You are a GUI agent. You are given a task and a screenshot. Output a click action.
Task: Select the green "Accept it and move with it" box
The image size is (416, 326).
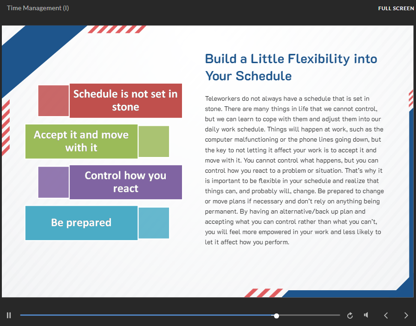pos(81,141)
